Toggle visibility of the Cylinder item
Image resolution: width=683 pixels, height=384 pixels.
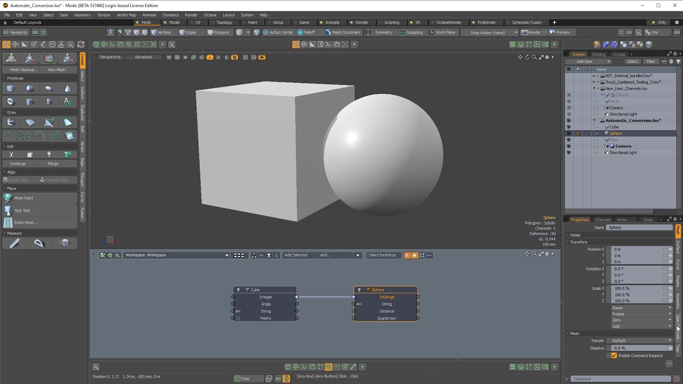568,95
